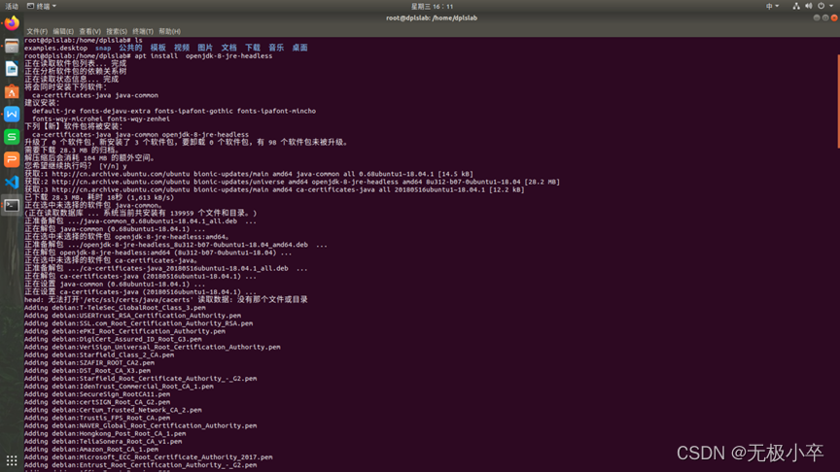Click the URL in the 获取:2 line
Screen dimensions: 840x472
click(121, 182)
